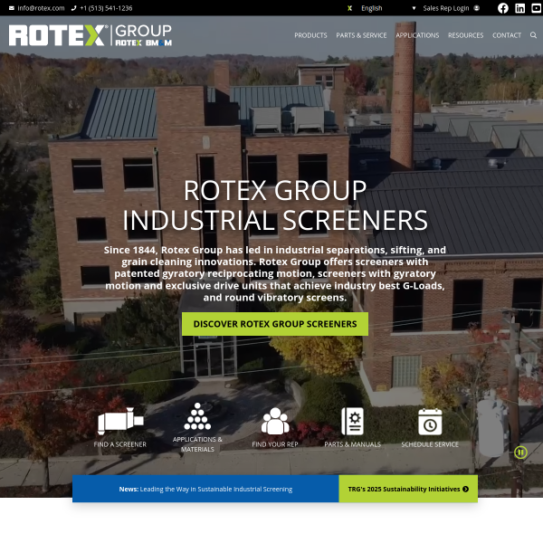Open the Schedule Service label link

click(x=430, y=444)
